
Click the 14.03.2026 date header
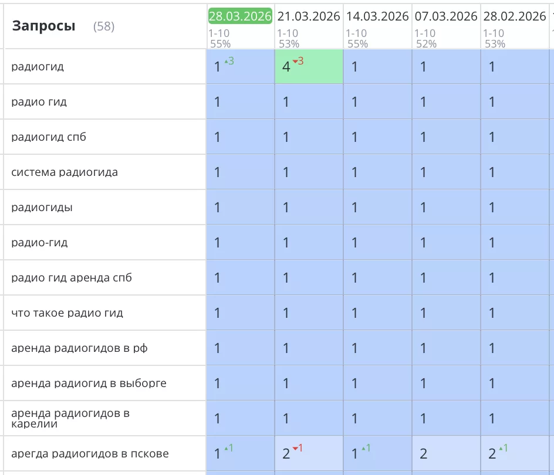click(377, 16)
